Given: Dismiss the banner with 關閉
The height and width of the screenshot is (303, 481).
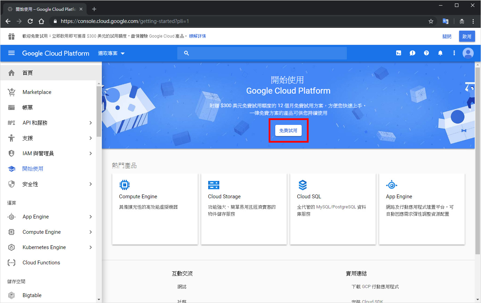Looking at the screenshot, I should (447, 36).
